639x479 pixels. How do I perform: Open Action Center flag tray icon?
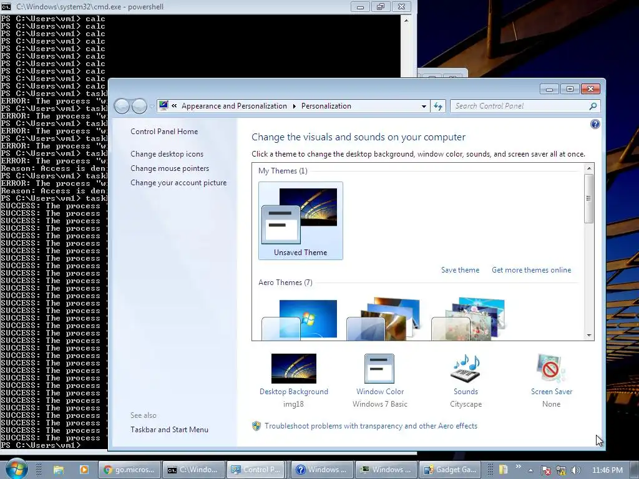[546, 470]
